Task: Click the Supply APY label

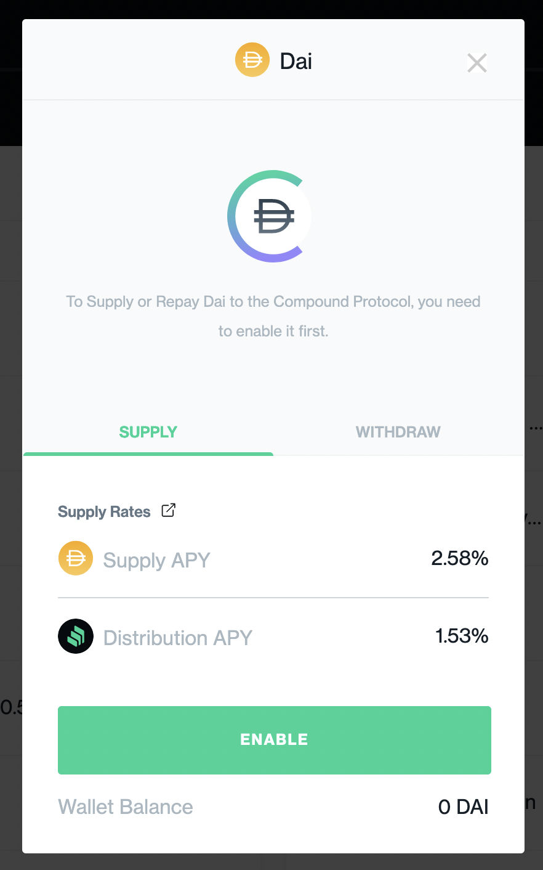Action: point(156,560)
